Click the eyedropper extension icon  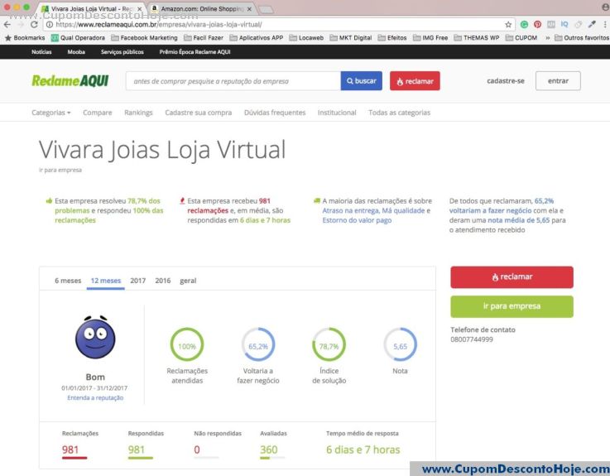[x=592, y=25]
